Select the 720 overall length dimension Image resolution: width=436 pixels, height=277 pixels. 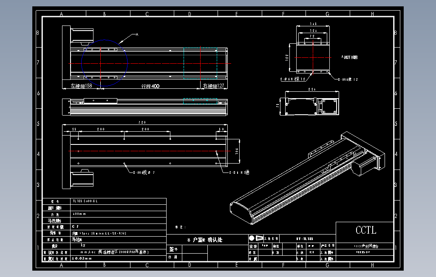[x=142, y=122]
